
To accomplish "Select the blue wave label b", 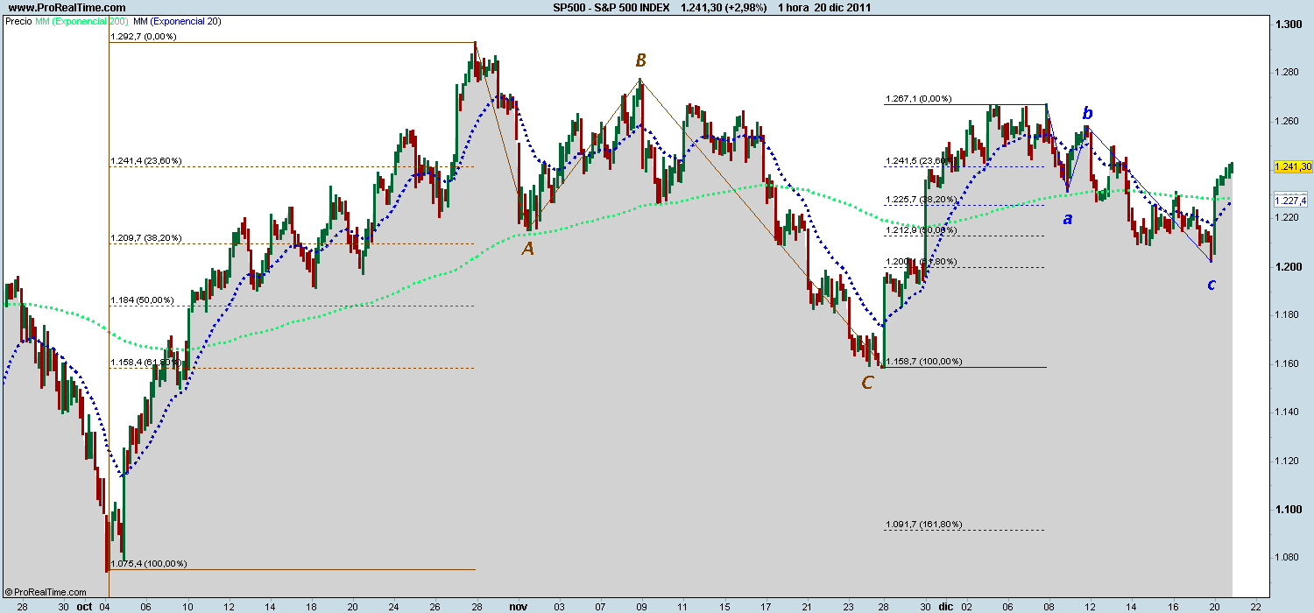I will 1087,112.
